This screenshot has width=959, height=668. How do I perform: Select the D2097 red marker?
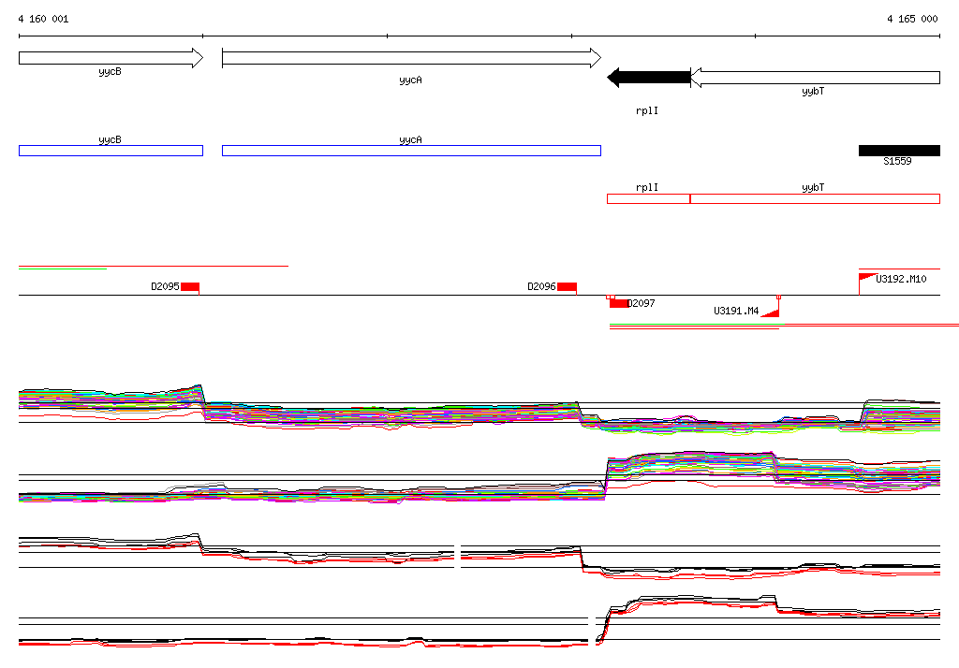[618, 303]
